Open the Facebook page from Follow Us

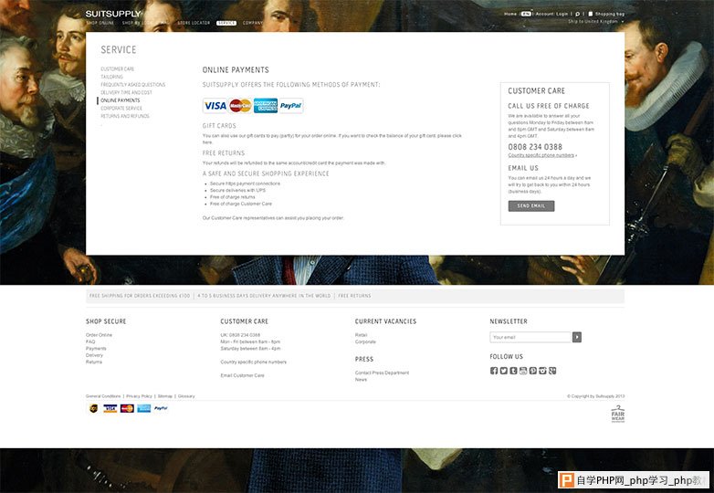(x=494, y=371)
